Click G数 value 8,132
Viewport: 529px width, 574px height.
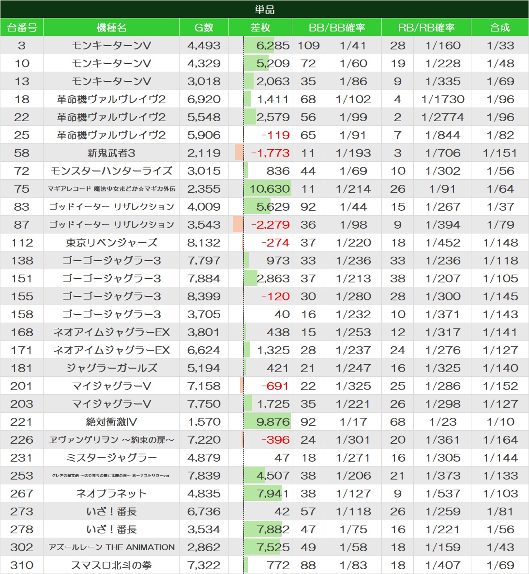coord(204,243)
